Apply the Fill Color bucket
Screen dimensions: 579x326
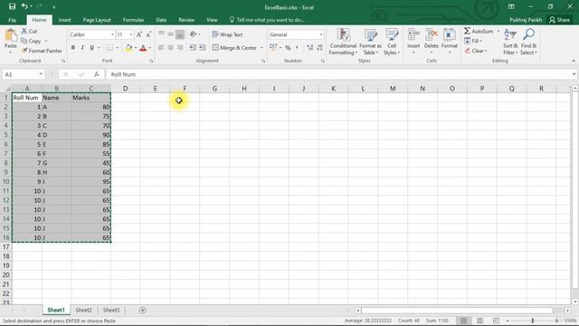click(x=128, y=48)
